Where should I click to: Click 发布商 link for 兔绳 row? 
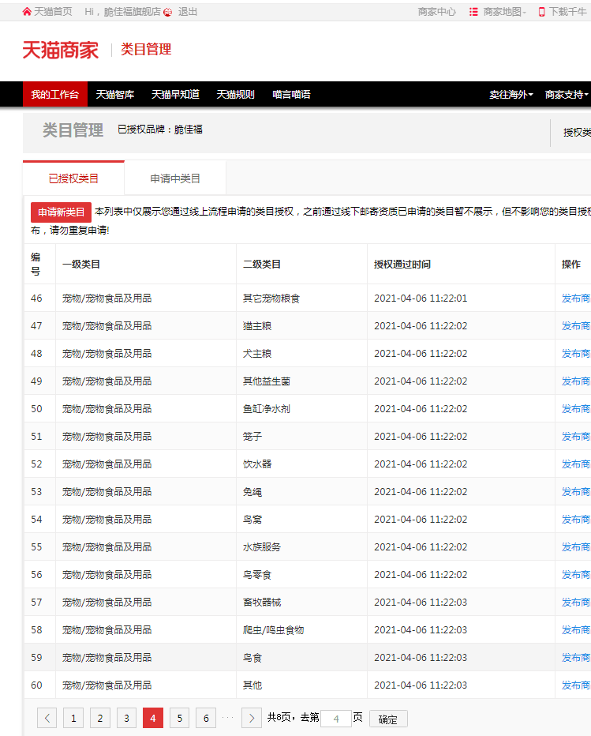coord(576,491)
